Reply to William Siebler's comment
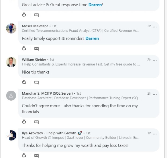The image size is (167, 158). pyautogui.click(x=37, y=82)
